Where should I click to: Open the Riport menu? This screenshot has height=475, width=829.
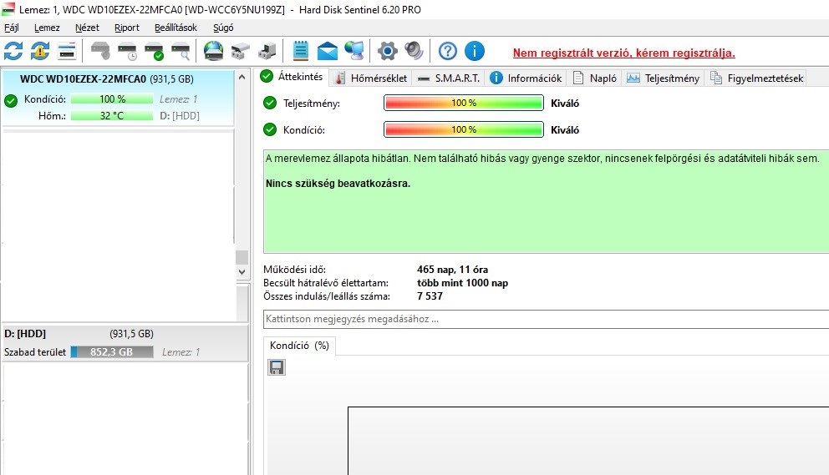[127, 28]
